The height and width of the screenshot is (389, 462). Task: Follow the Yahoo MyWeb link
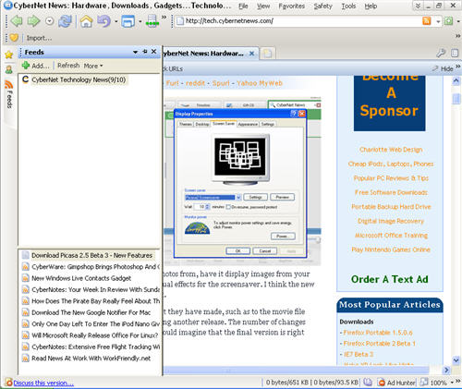(x=260, y=83)
